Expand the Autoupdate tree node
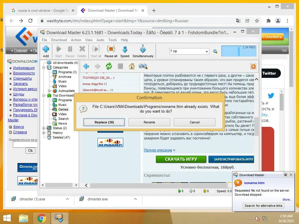The height and width of the screenshot is (224, 299). pyautogui.click(x=49, y=91)
